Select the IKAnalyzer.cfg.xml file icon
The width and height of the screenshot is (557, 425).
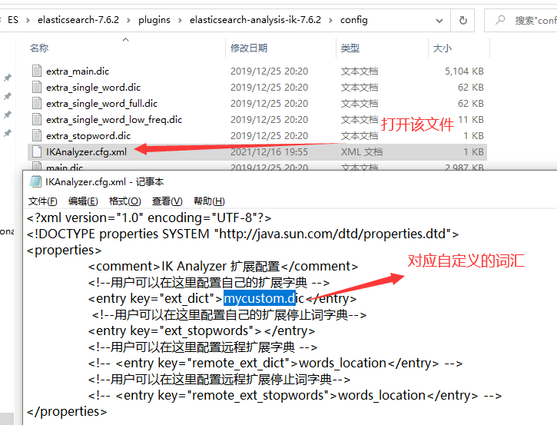(x=36, y=151)
